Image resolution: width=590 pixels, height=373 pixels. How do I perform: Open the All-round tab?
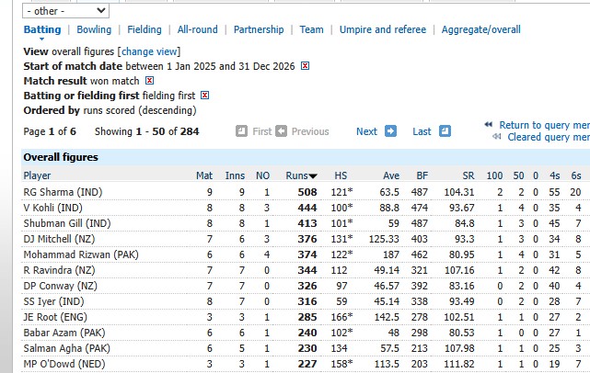coord(198,29)
